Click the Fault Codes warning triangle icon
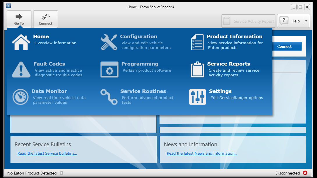Image resolution: width=317 pixels, height=178 pixels. [21, 70]
